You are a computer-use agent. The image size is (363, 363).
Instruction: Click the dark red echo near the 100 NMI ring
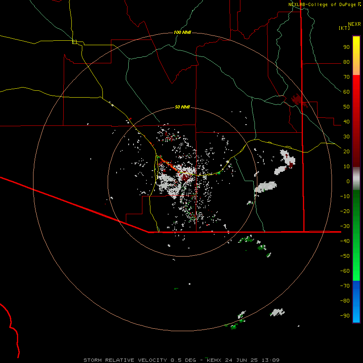[296, 100]
